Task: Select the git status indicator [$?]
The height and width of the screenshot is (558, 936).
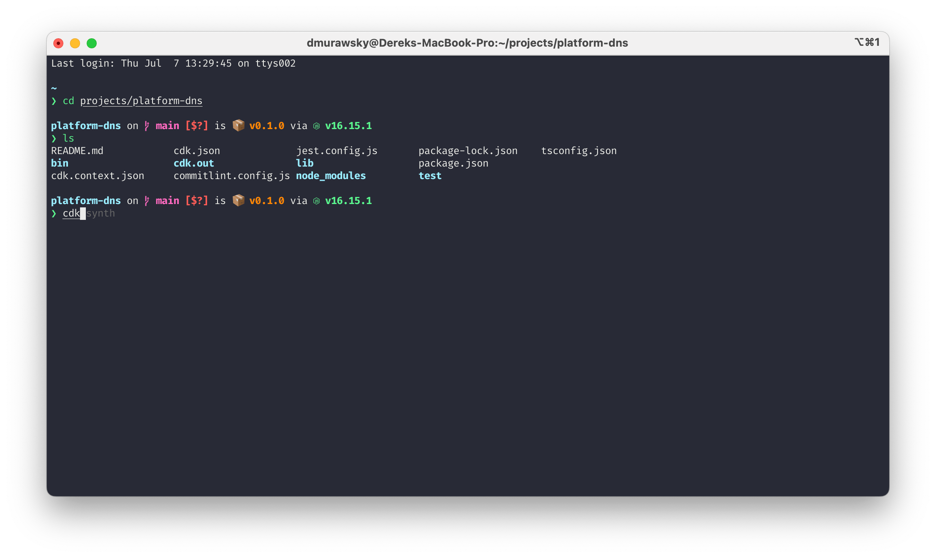Action: 197,125
